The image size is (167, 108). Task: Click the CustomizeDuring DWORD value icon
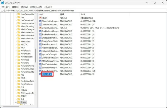pos(40,25)
